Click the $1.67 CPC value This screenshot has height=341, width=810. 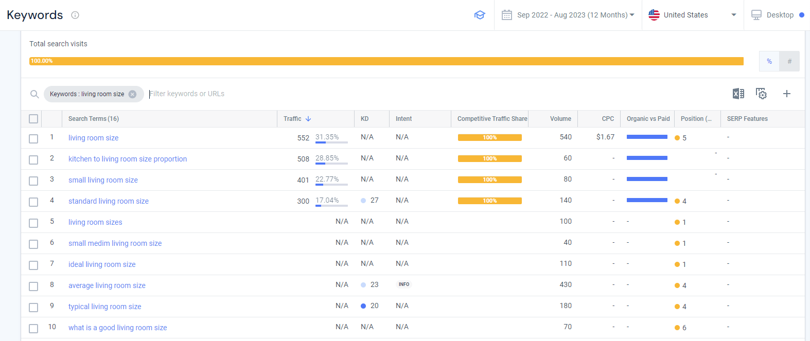(x=605, y=137)
